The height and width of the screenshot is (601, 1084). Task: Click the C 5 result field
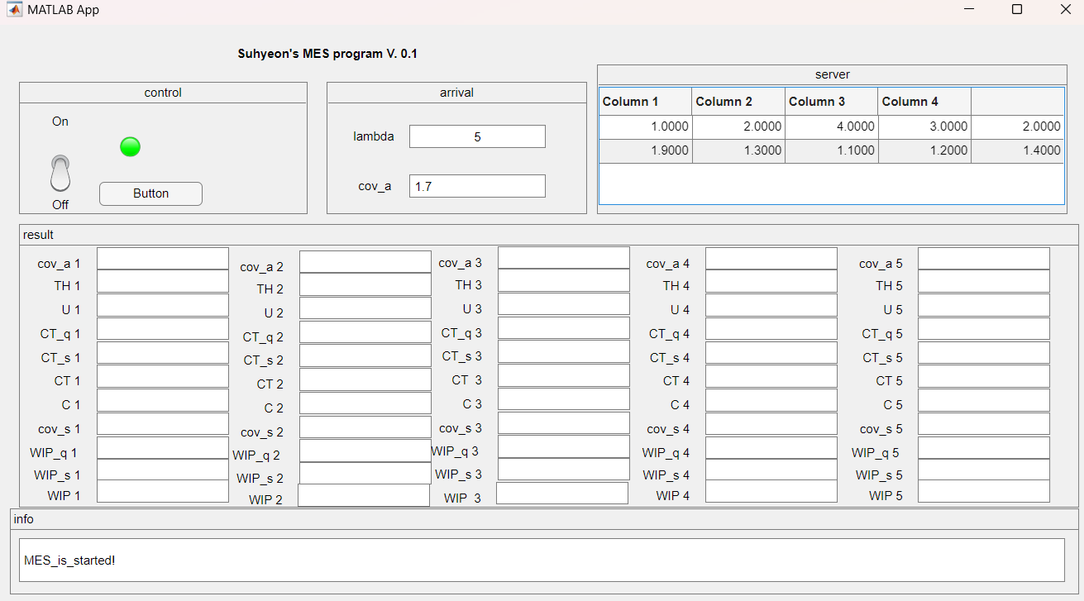coord(984,400)
